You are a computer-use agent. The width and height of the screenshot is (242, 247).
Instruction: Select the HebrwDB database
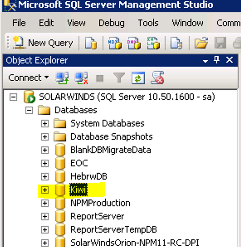[89, 176]
